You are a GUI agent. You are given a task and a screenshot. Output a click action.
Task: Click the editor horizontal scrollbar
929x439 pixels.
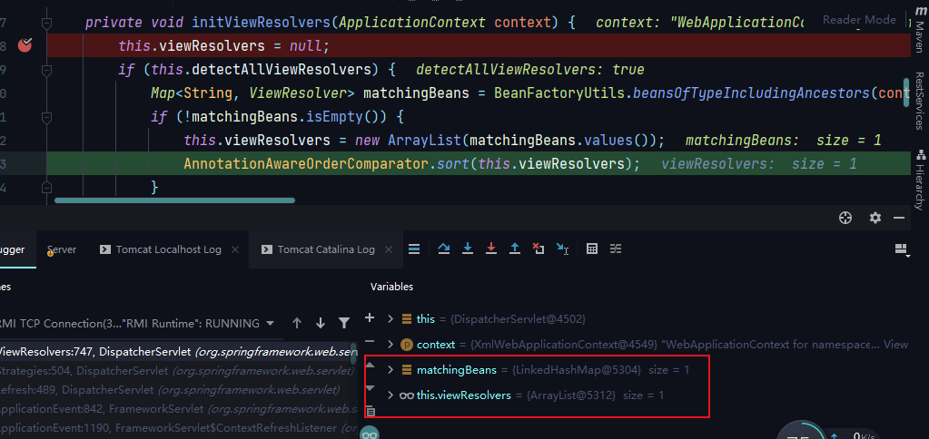[174, 200]
